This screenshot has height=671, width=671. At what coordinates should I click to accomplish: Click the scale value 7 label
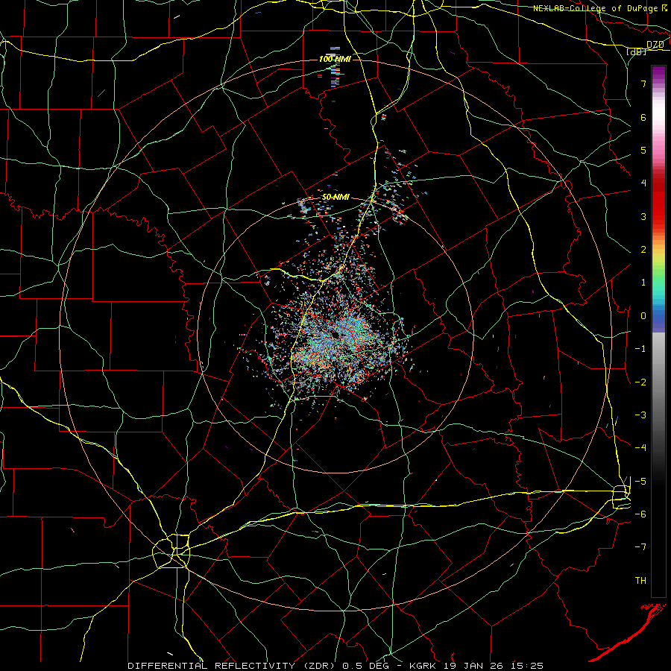[643, 84]
